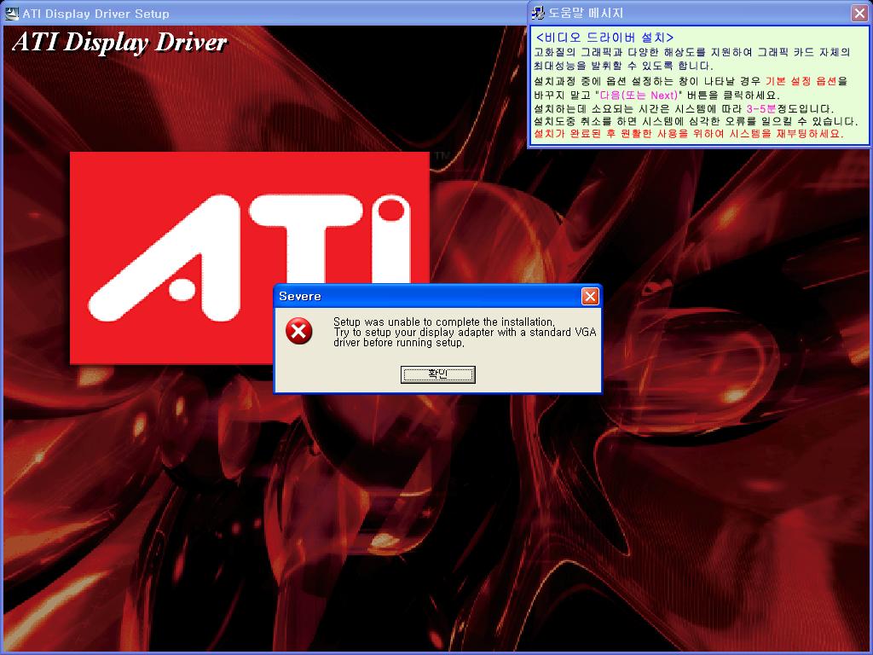
Task: Click the "<비디오 드라이버 설치>" heading
Action: pyautogui.click(x=604, y=38)
